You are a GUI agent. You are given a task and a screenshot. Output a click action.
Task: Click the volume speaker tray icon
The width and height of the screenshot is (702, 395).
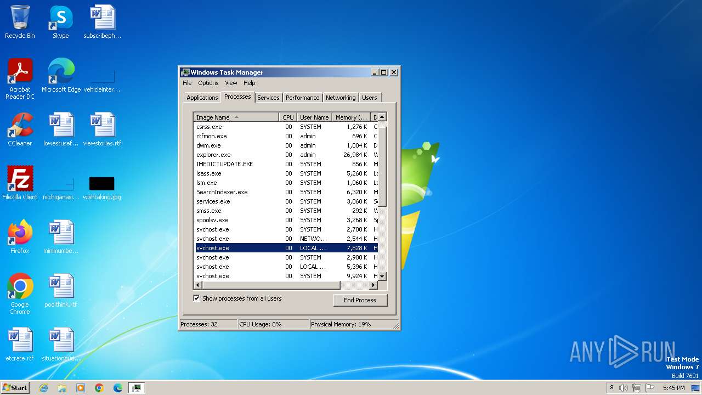tap(624, 388)
